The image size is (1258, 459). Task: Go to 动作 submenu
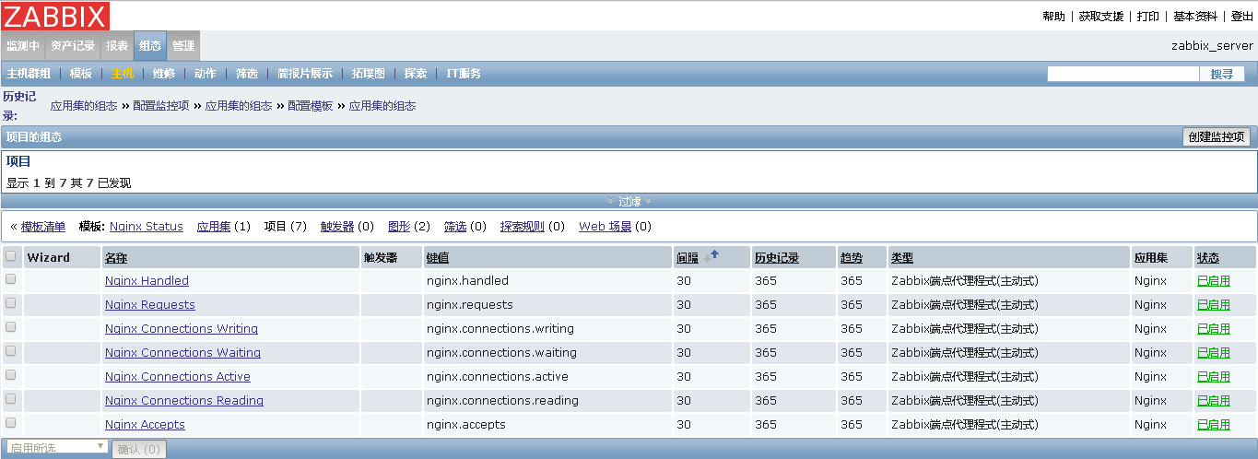click(x=206, y=74)
